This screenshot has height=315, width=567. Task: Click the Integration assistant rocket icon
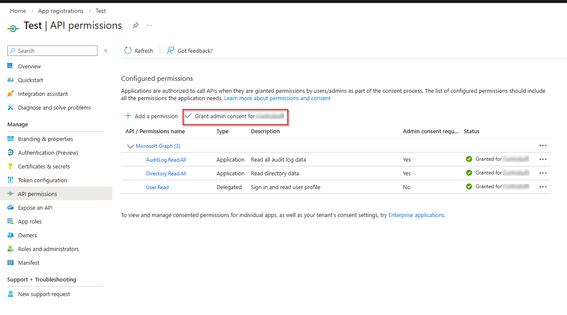(11, 94)
